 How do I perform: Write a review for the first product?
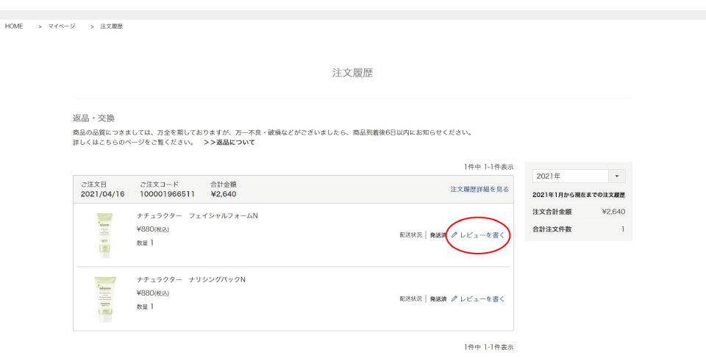point(482,235)
